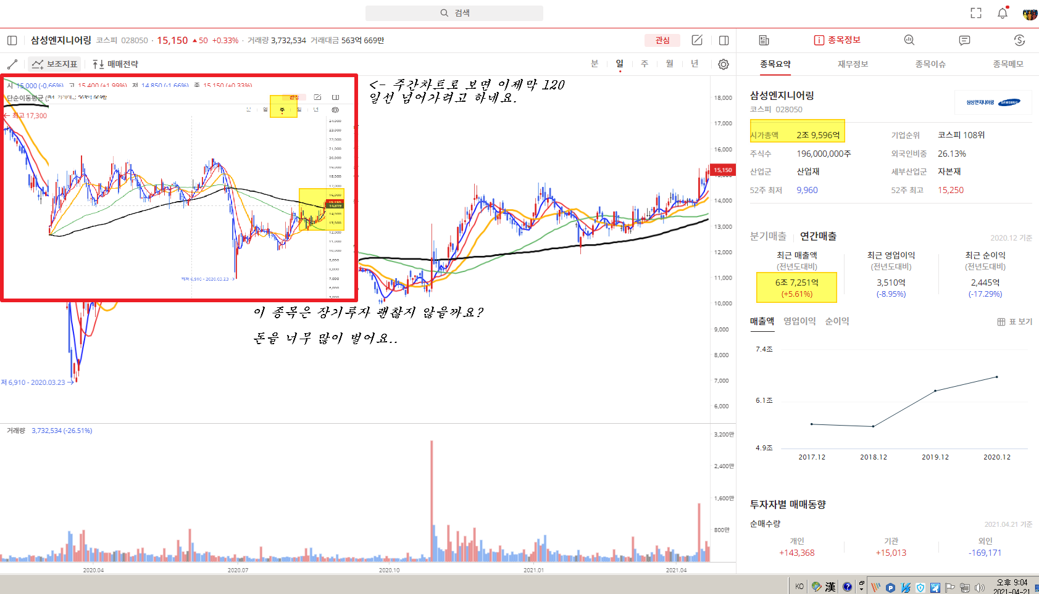This screenshot has width=1039, height=594.
Task: Toggle the left sidebar panel icon
Action: pos(12,40)
